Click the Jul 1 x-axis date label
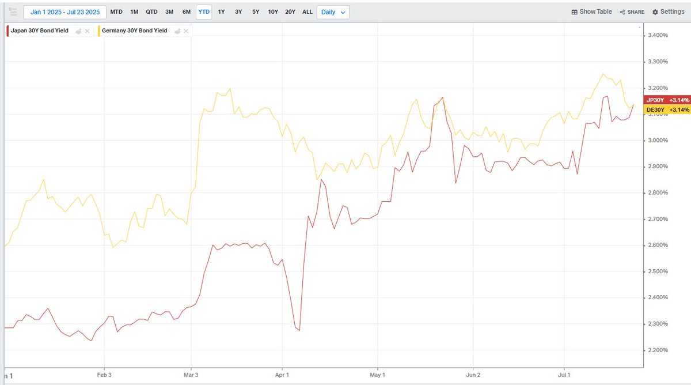The height and width of the screenshot is (385, 691). (564, 375)
